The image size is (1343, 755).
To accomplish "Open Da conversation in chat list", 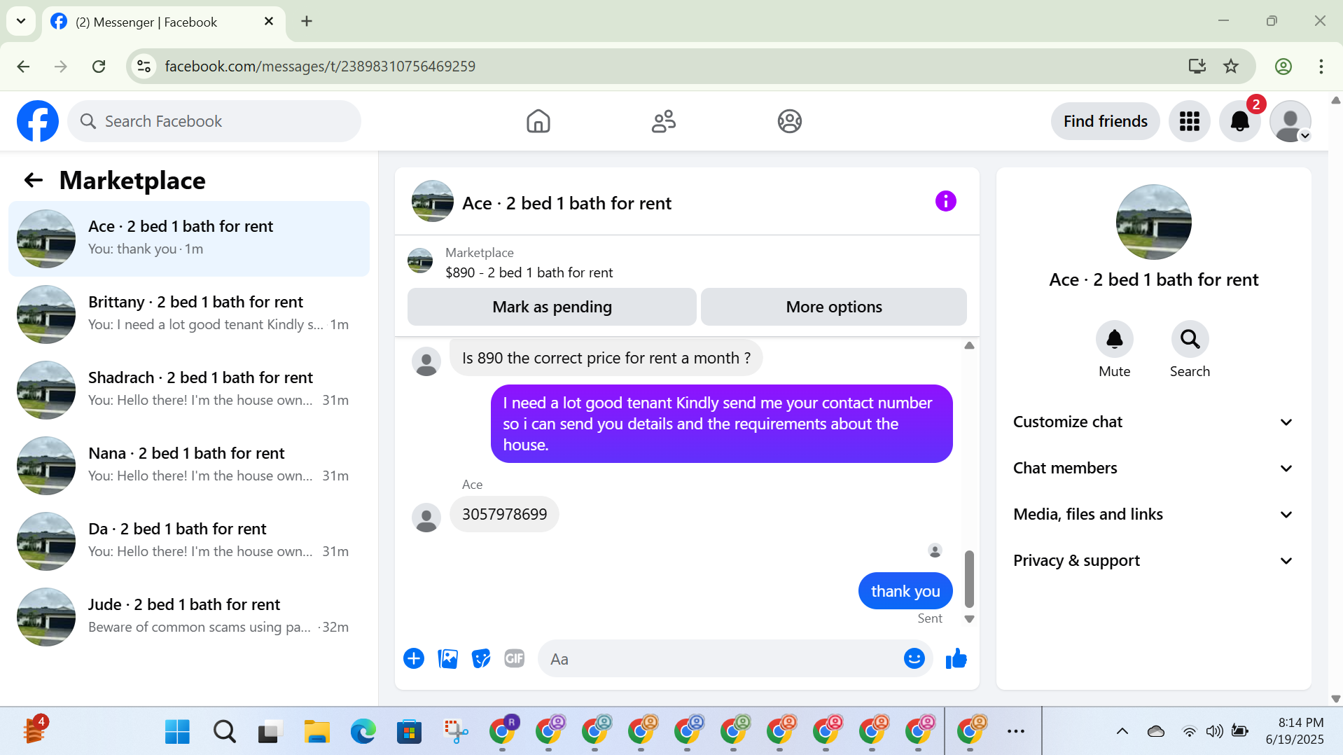I will click(x=189, y=541).
